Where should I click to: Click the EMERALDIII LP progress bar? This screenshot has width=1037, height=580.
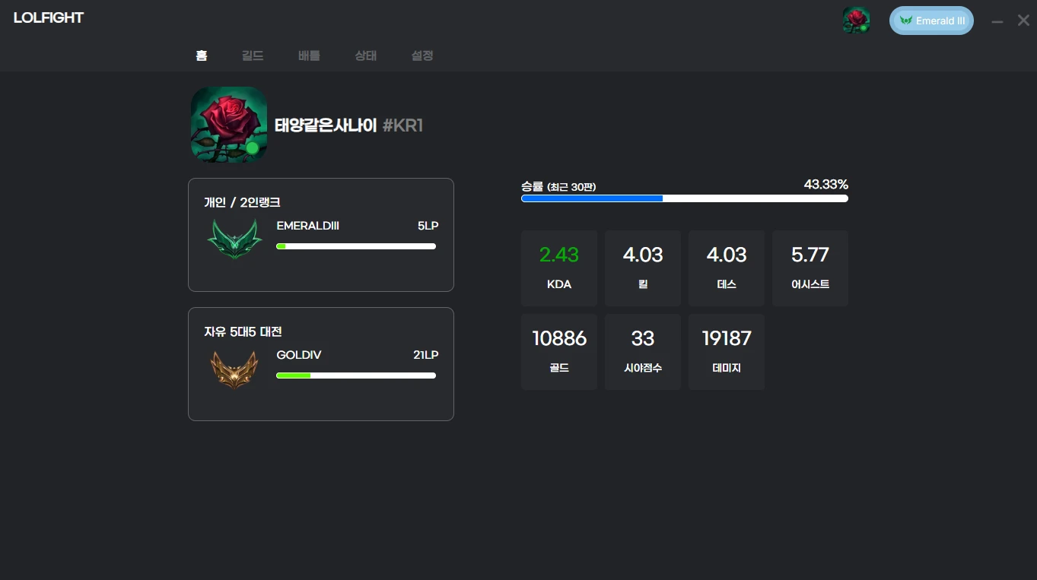[x=355, y=246]
